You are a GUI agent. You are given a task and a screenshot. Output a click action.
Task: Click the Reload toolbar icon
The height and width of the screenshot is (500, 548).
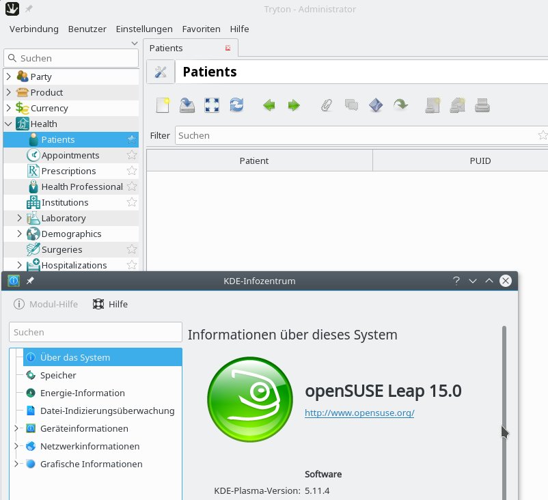tap(236, 105)
